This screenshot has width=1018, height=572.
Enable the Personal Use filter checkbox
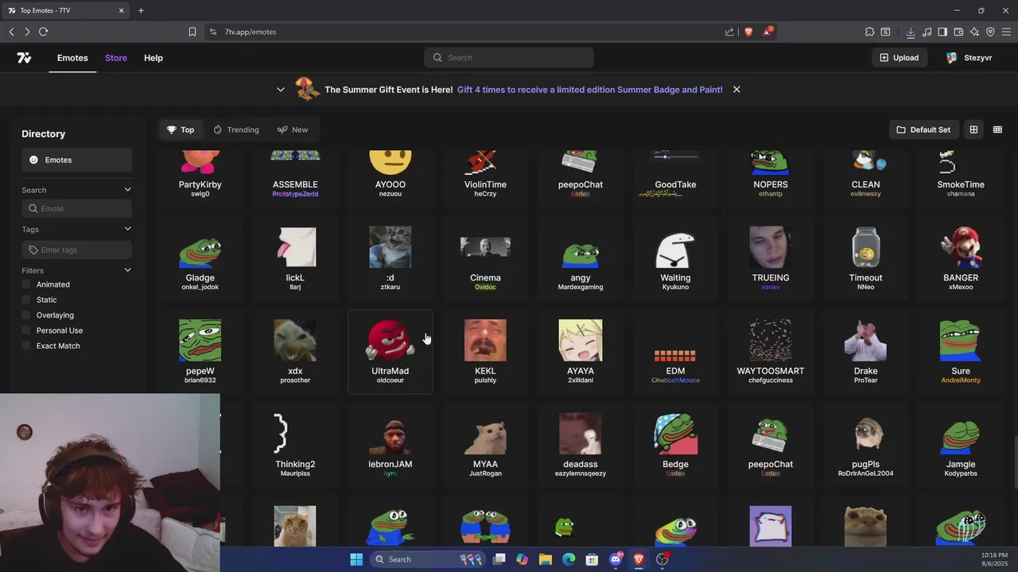(x=26, y=330)
